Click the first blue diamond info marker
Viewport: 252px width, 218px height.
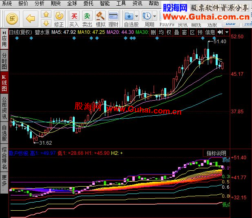[x=17, y=38]
